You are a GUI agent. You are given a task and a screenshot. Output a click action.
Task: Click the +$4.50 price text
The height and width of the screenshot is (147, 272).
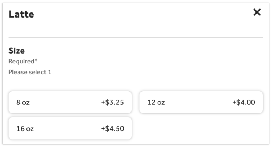(x=112, y=128)
